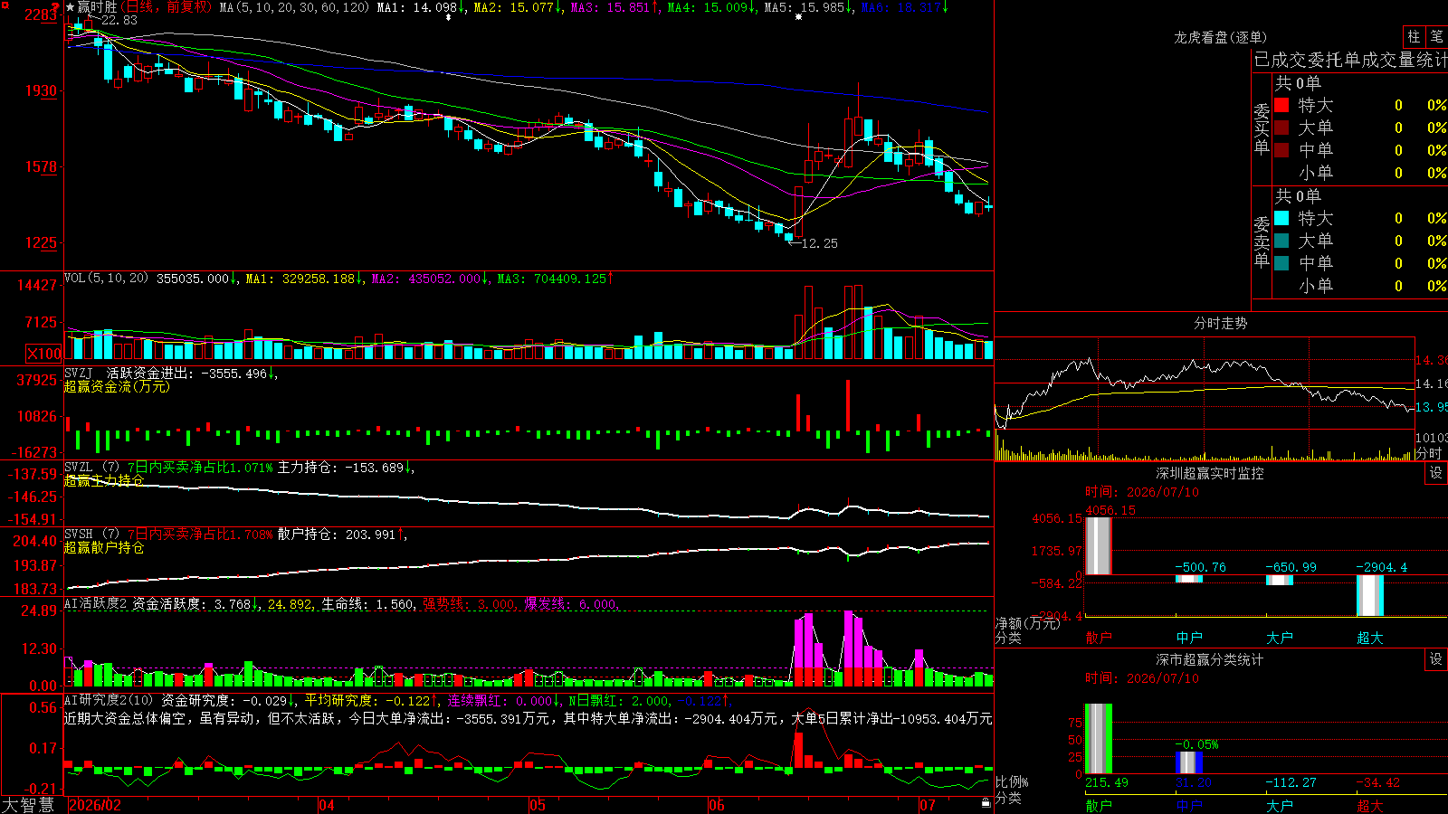
Task: Click the dark red 中单 buy-order swatch
Action: tap(1281, 150)
